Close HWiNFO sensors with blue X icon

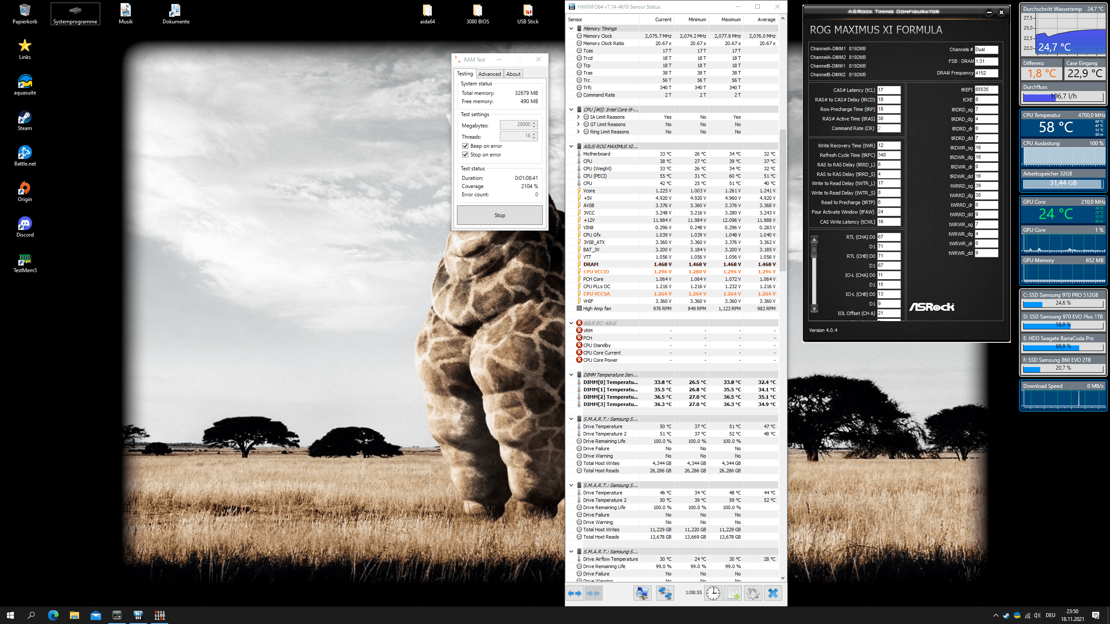point(773,593)
